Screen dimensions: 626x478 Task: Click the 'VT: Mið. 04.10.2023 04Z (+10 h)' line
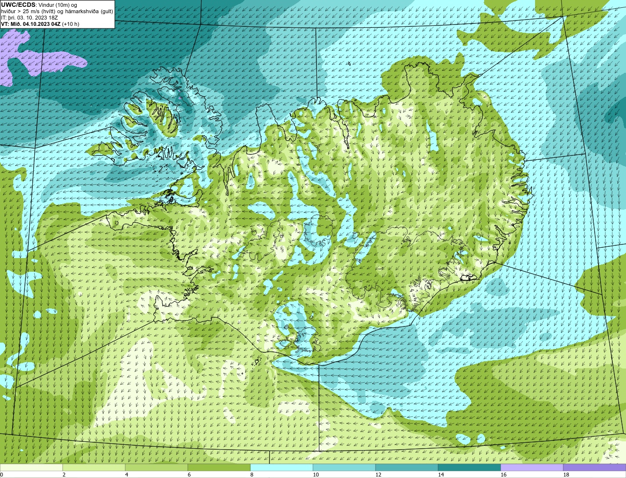click(40, 23)
